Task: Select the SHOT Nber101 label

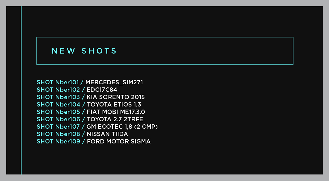Action: [x=58, y=82]
